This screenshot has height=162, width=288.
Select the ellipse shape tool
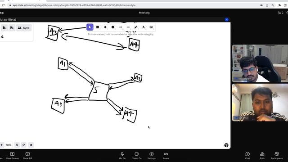(113, 27)
